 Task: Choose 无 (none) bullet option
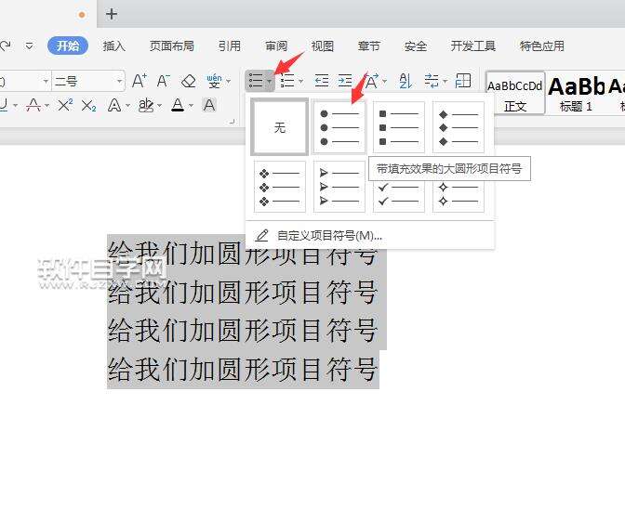pos(279,127)
